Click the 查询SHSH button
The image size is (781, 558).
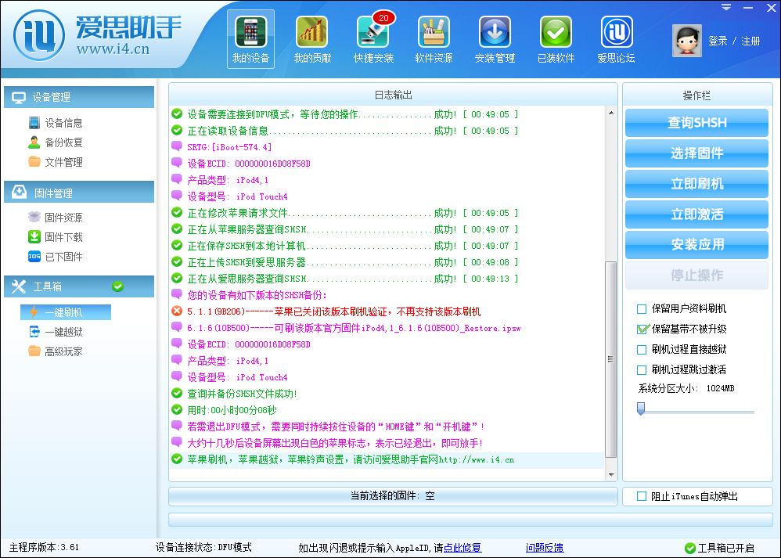pos(696,123)
